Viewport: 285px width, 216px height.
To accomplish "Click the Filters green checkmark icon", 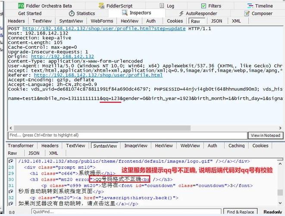I will coord(204,6).
